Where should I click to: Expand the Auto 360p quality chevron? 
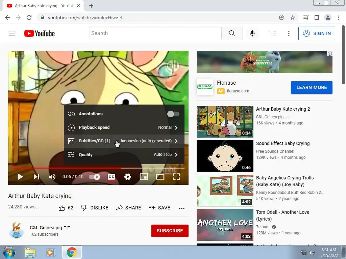tap(176, 154)
